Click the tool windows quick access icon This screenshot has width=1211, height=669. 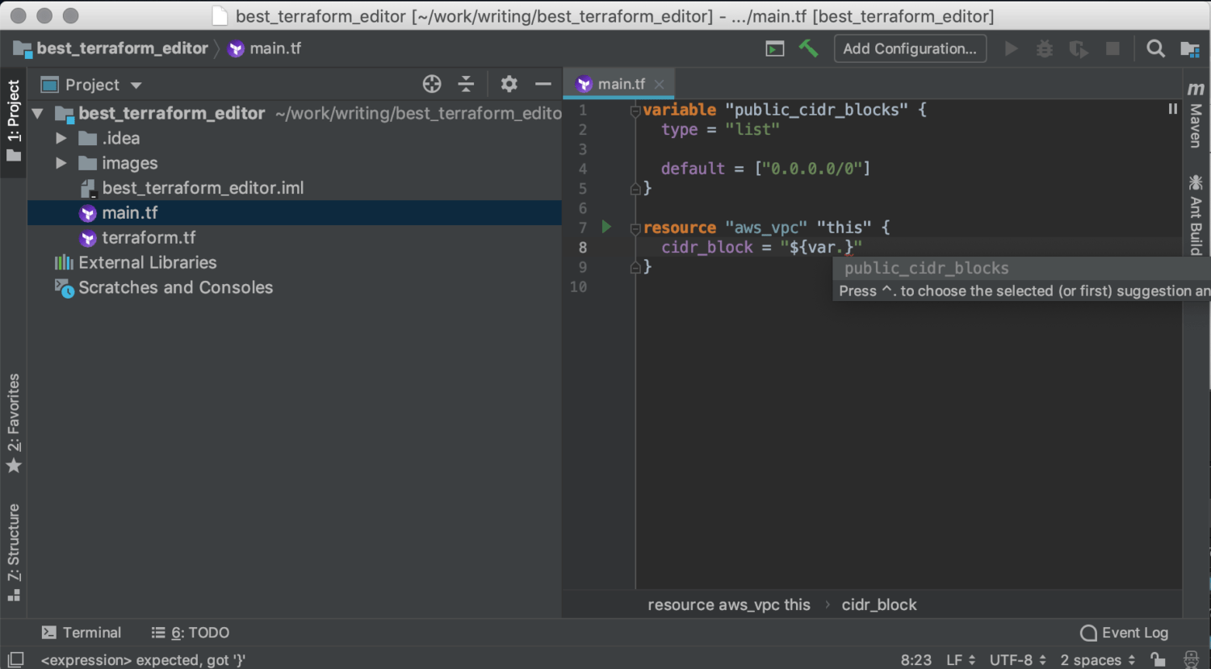(15, 659)
